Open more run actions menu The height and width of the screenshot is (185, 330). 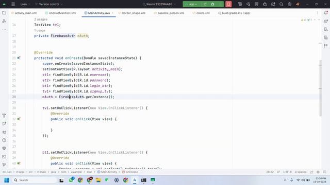pyautogui.click(x=220, y=4)
